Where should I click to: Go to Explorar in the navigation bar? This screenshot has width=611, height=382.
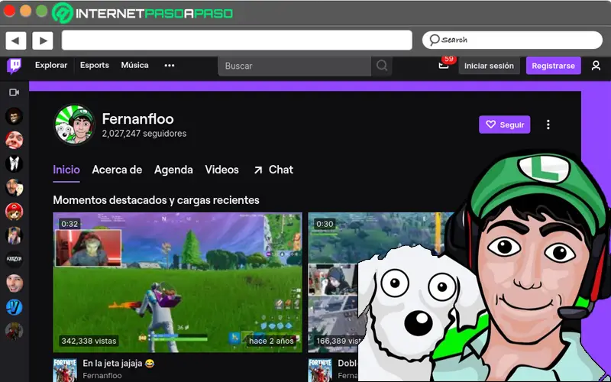[51, 65]
